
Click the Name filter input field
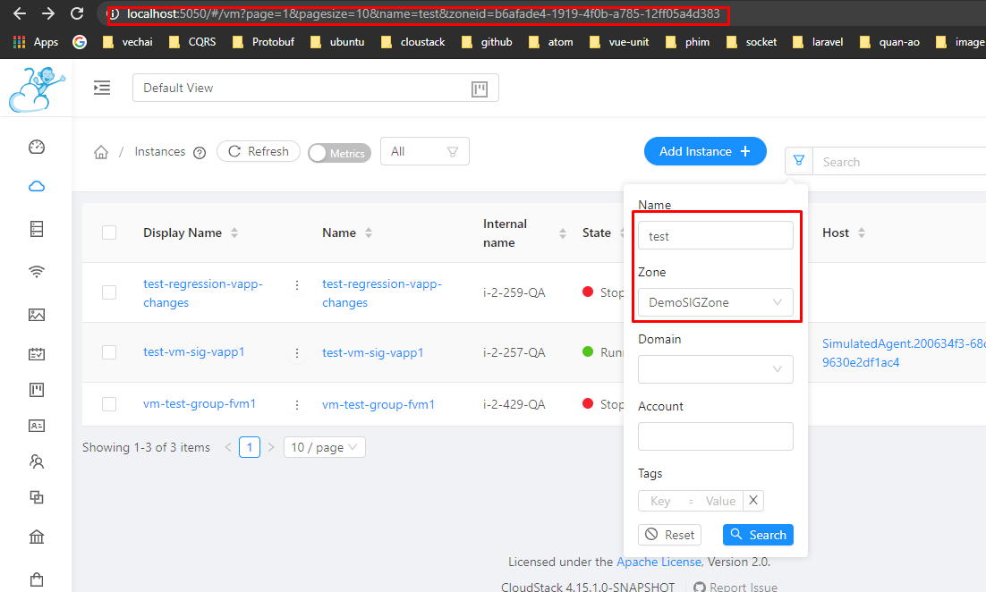(x=716, y=236)
